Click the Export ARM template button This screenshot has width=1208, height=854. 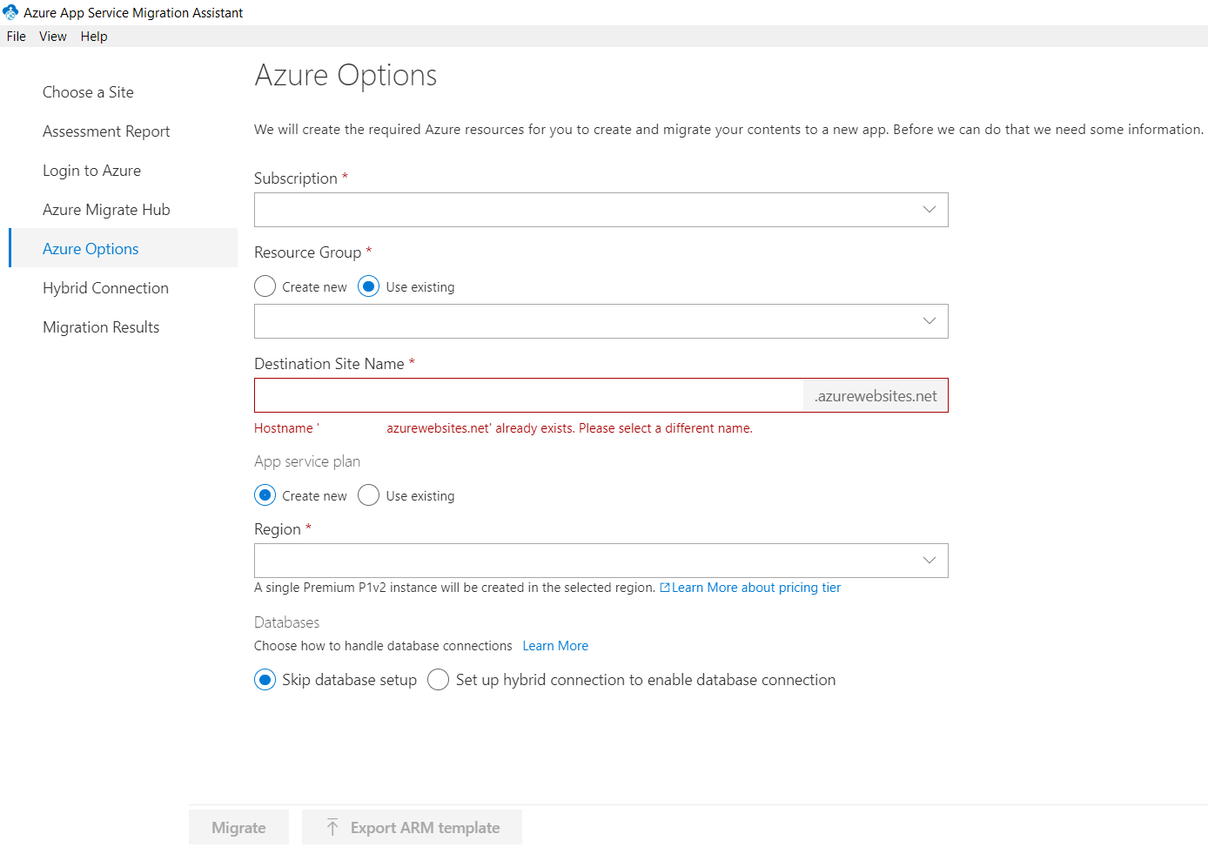coord(412,827)
